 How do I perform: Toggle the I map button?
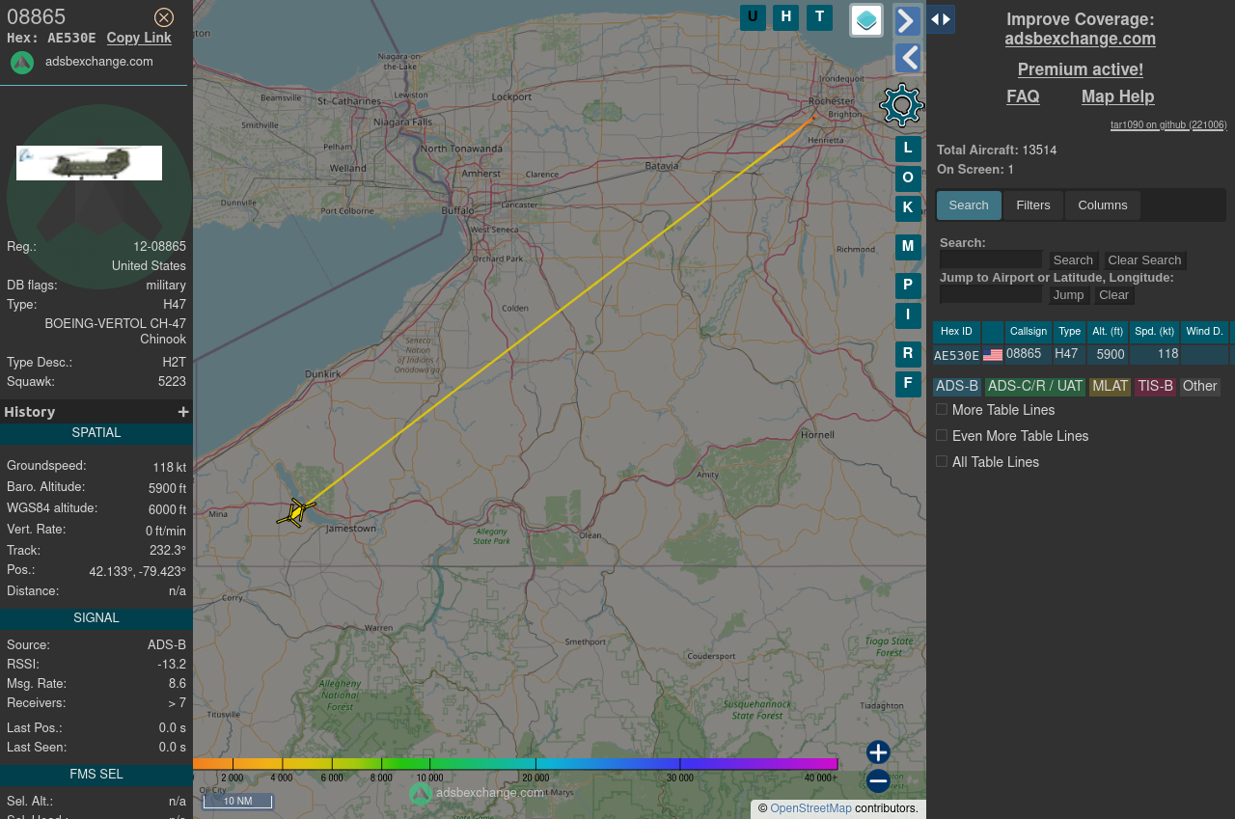coord(908,315)
